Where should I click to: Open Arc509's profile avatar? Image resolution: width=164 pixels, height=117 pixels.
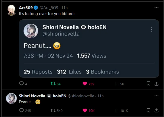point(11,10)
